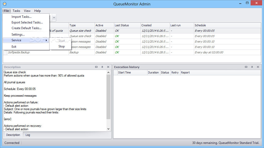Click Start Time column header in history

point(132,72)
